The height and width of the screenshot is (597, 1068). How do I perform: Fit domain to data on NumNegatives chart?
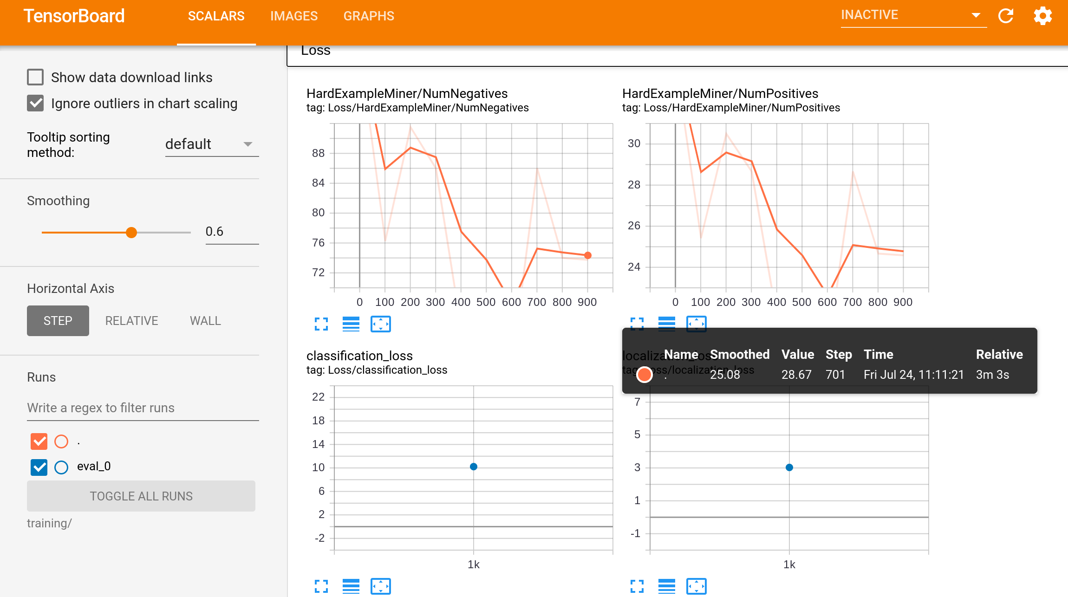(380, 324)
